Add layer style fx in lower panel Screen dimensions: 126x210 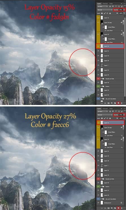tap(105, 208)
